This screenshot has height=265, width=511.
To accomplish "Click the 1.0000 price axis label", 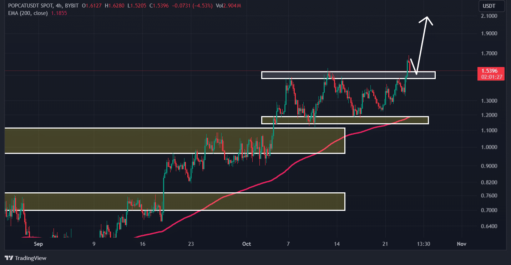I will (x=490, y=147).
